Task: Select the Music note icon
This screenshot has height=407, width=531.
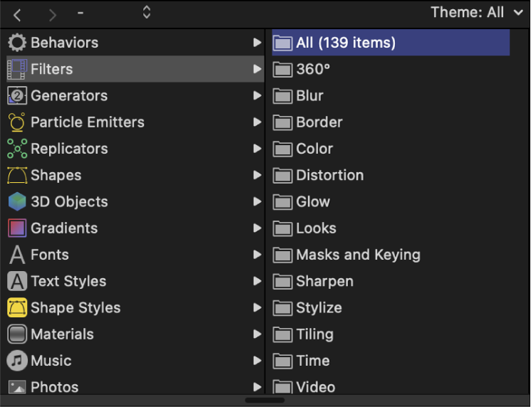Action: (x=17, y=361)
